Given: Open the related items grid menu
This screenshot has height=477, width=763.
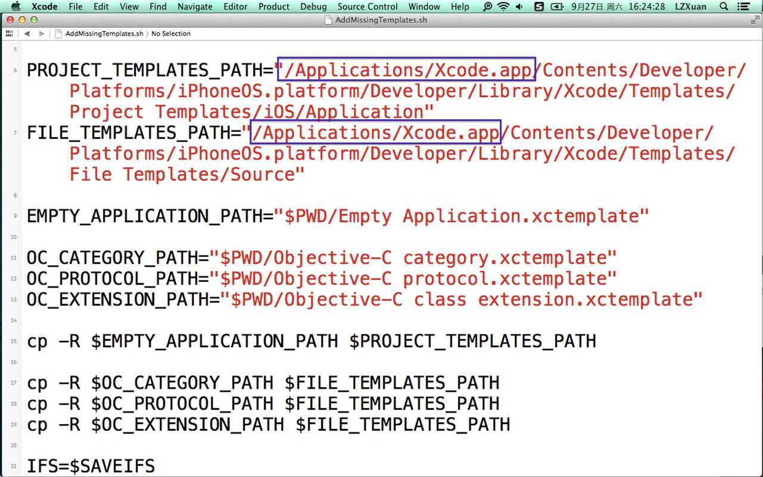Looking at the screenshot, I should [9, 34].
